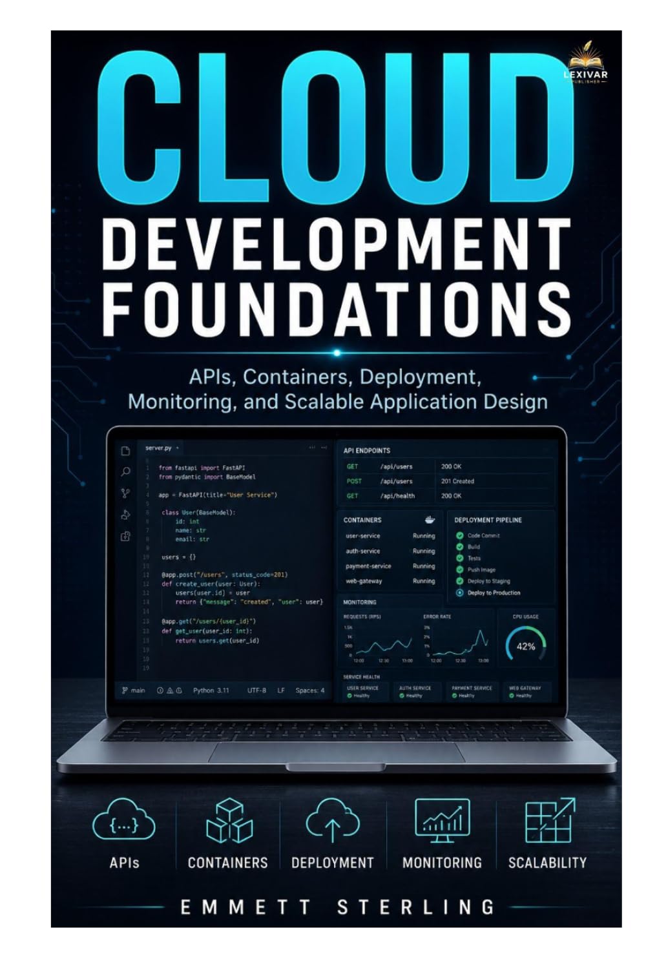Click the API ENDPOINTS panel heading
The width and height of the screenshot is (646, 963).
point(366,451)
